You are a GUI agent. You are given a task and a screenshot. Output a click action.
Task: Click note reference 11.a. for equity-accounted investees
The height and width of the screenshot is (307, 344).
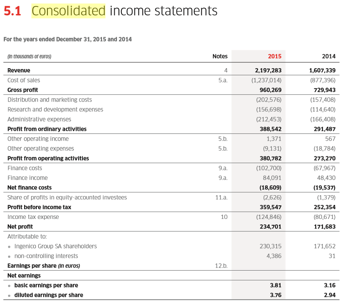pos(221,197)
